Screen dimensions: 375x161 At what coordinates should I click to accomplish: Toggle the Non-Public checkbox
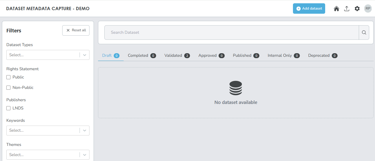(9, 88)
